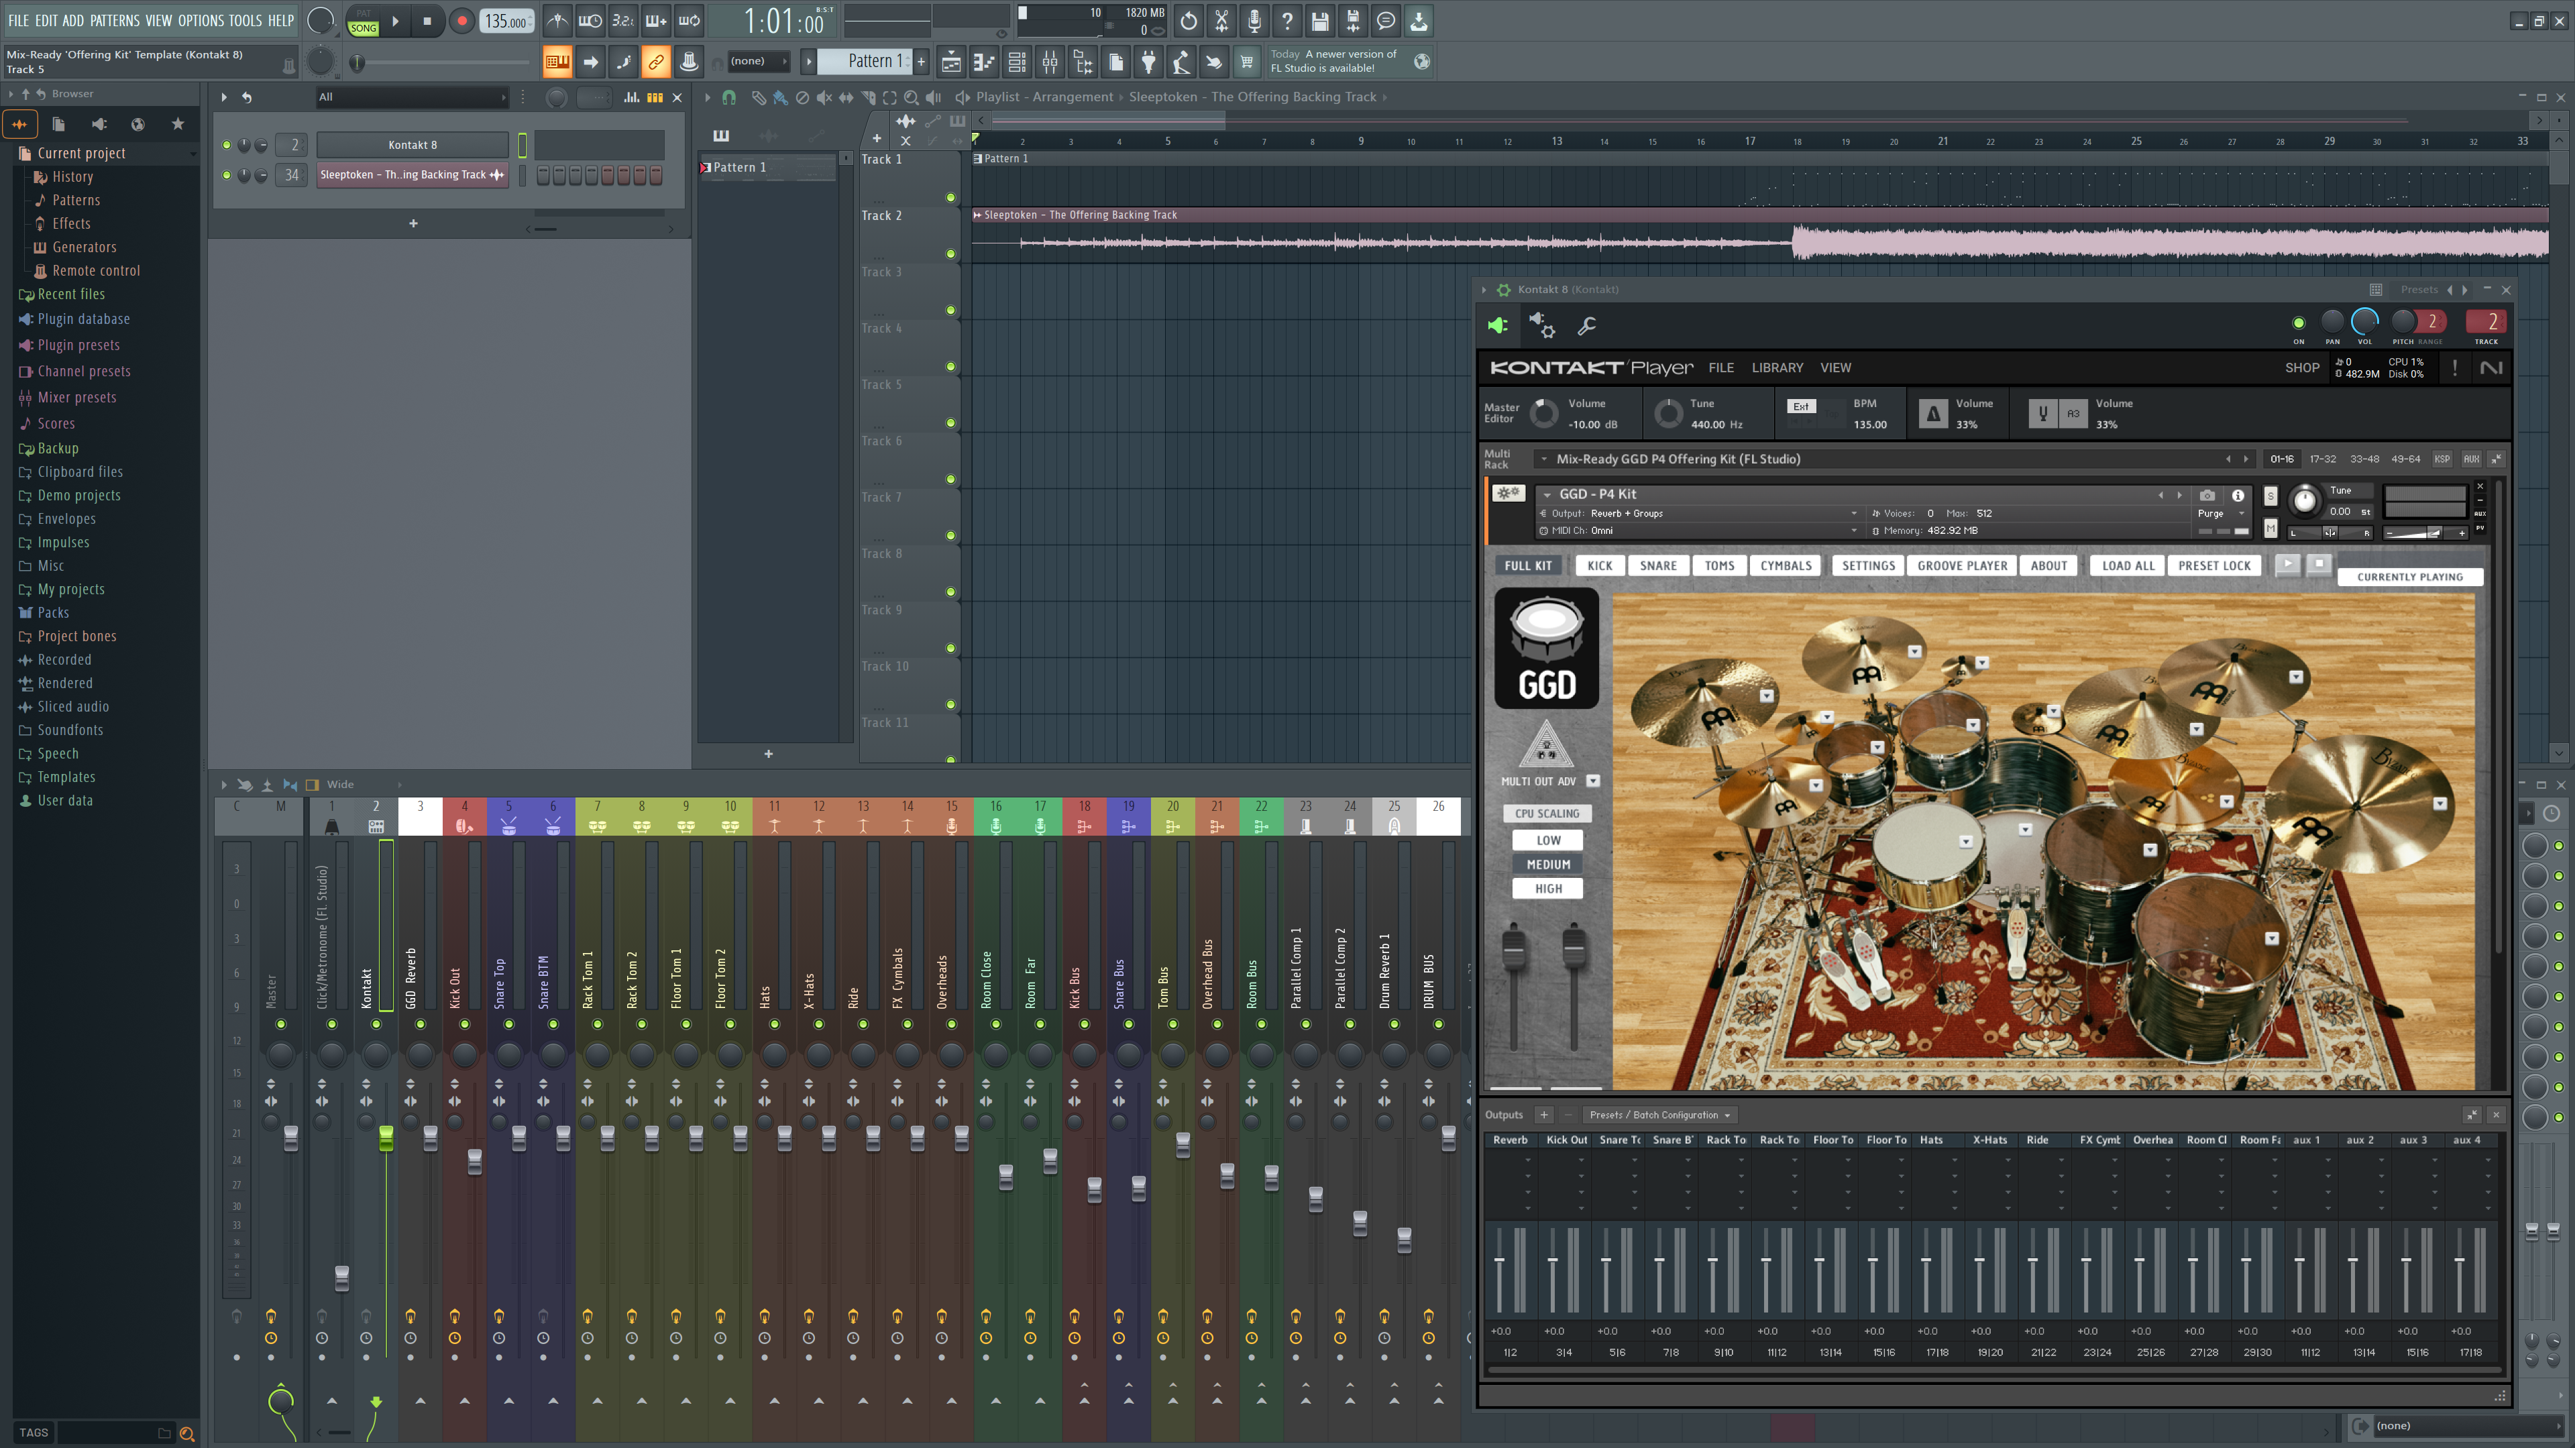Screen dimensions: 2575x1448
Task: Solo the GGD - P4 Kit instrument
Action: pyautogui.click(x=2271, y=496)
